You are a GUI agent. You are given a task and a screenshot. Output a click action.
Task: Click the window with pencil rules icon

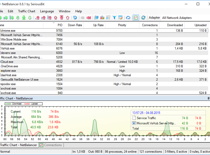[x=120, y=18]
